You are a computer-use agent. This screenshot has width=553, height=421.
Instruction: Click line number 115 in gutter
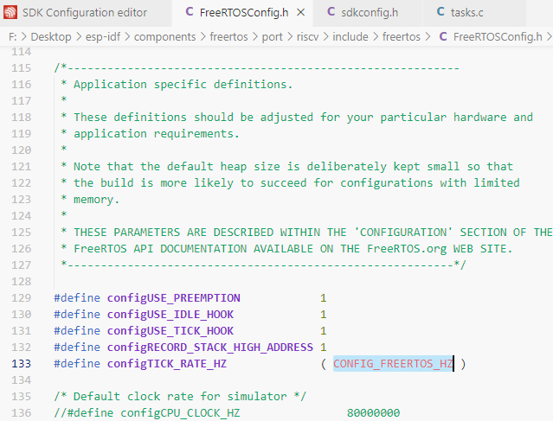[21, 68]
